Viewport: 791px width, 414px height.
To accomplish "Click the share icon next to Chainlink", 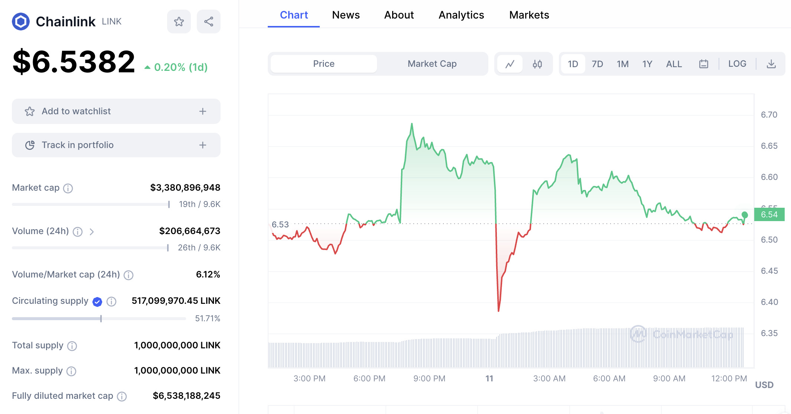I will pos(208,21).
